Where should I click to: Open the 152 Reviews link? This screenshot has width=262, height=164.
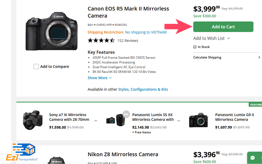tap(128, 41)
